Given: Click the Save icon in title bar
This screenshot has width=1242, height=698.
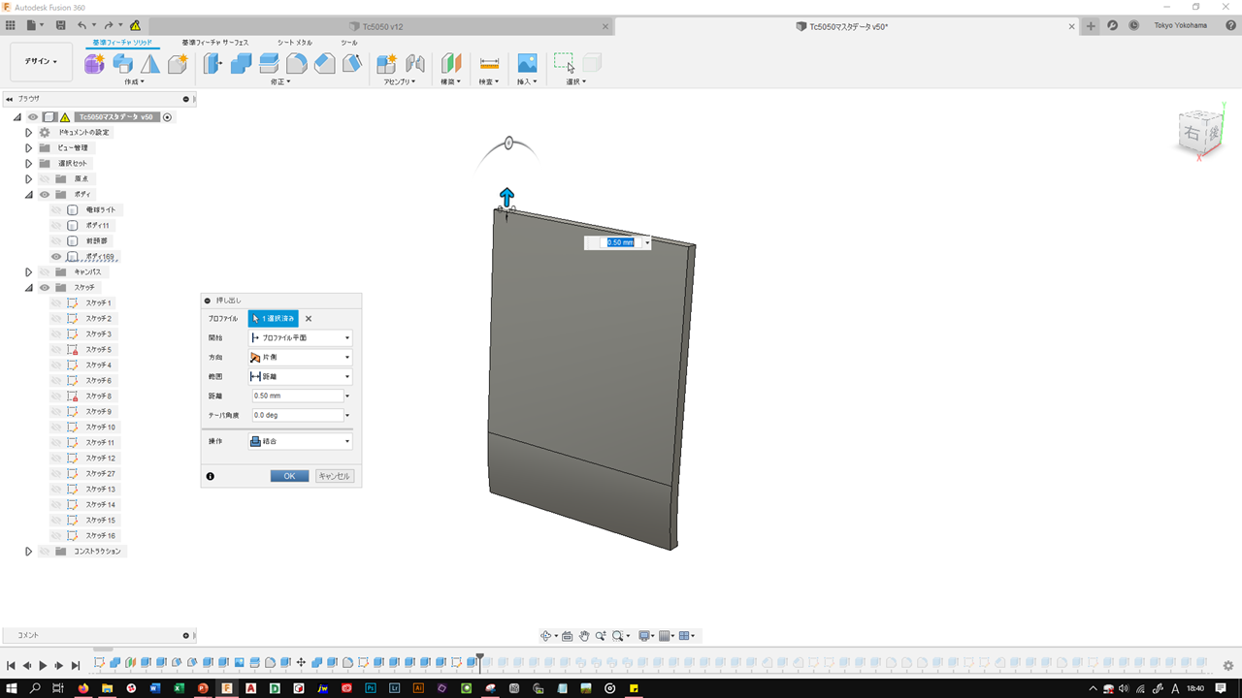Looking at the screenshot, I should [61, 25].
